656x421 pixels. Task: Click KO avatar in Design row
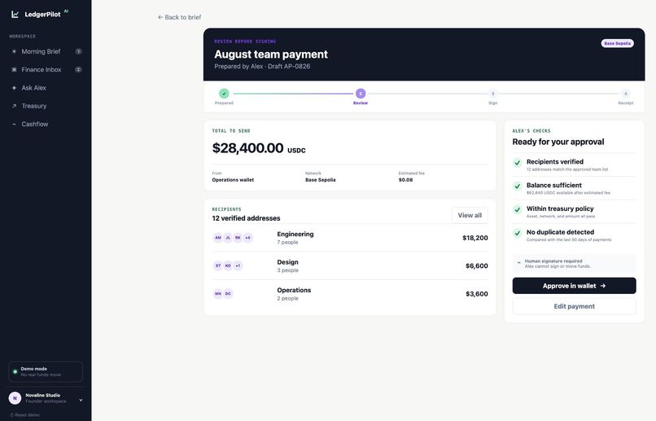(x=228, y=265)
